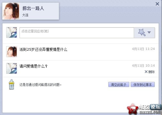Click the forum logo watermark in corner

point(144,109)
